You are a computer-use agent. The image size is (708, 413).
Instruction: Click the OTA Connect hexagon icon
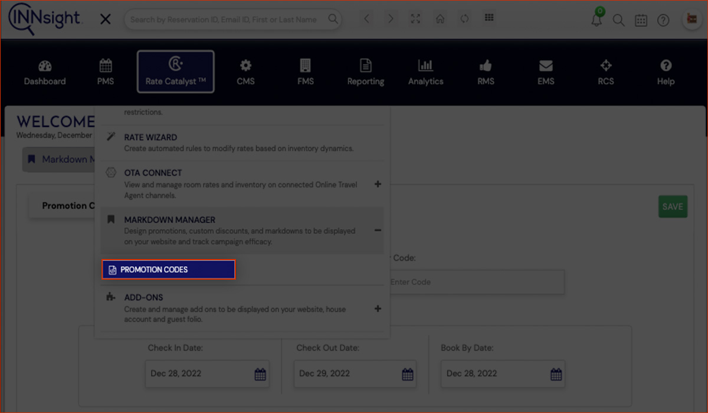[110, 172]
